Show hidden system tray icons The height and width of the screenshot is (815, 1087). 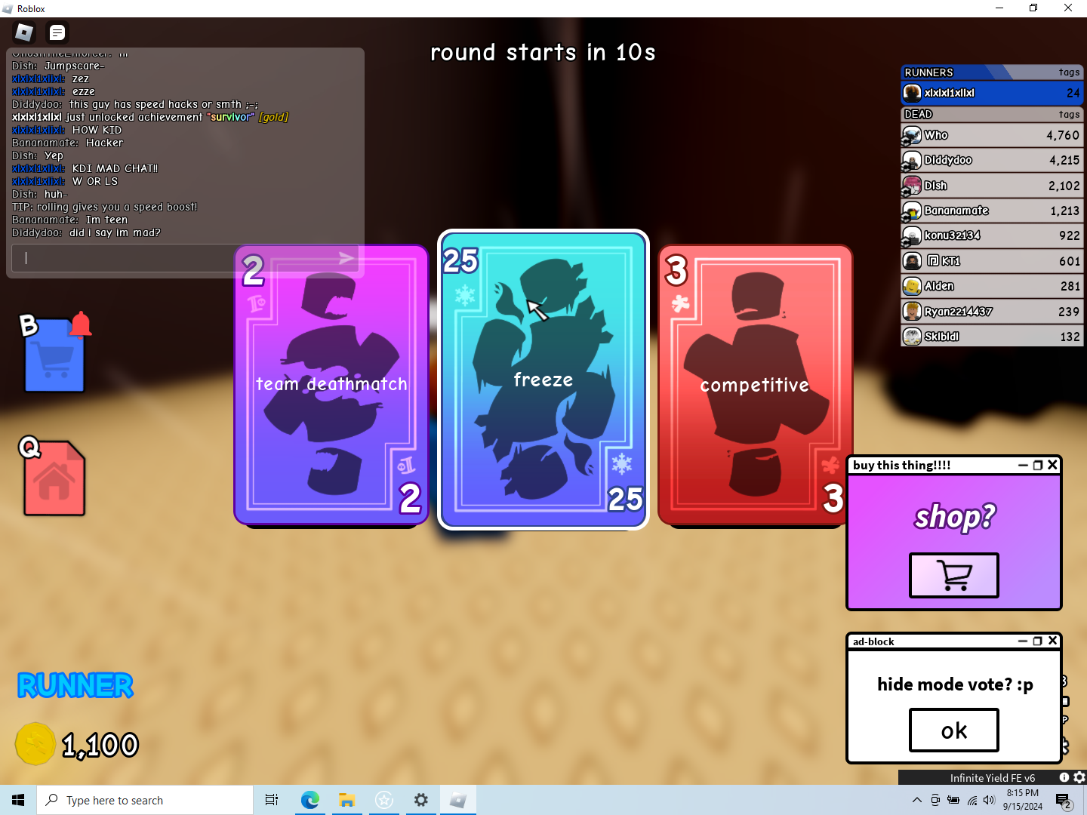[916, 800]
